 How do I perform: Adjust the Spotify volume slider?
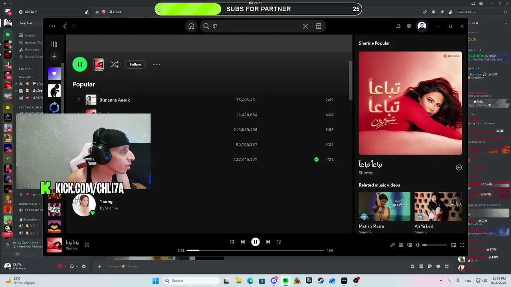(x=434, y=245)
